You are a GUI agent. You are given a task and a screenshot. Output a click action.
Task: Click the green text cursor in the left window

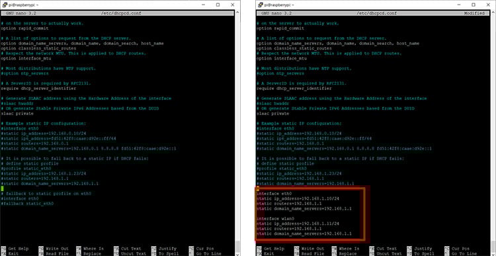point(2,189)
